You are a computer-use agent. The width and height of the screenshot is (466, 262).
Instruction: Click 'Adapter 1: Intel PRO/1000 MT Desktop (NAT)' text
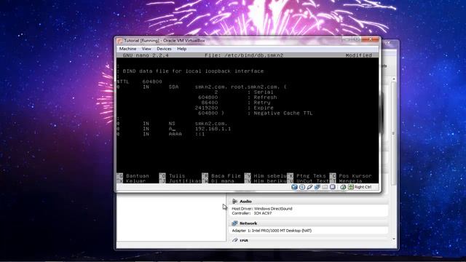tap(272, 231)
